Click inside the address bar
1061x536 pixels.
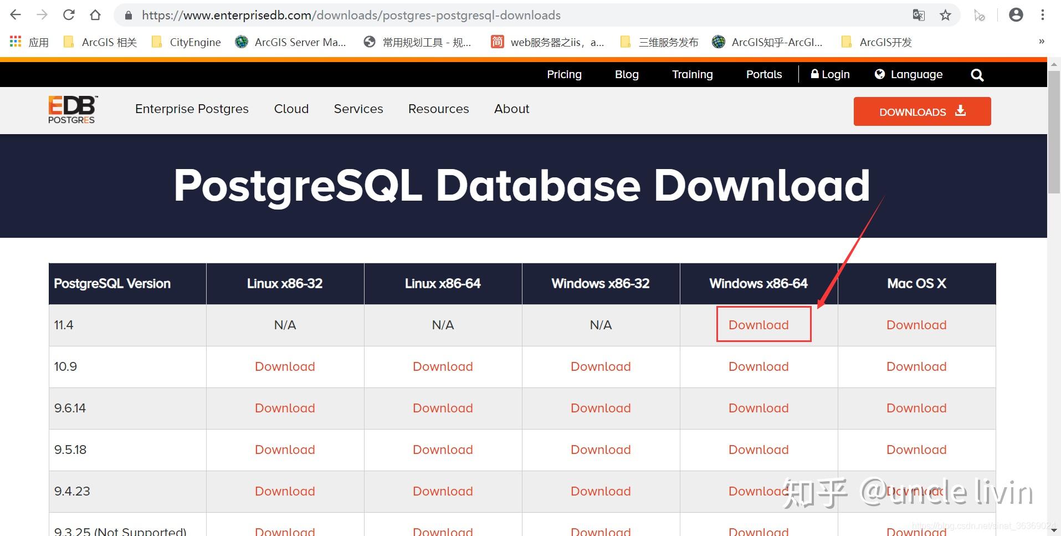388,15
